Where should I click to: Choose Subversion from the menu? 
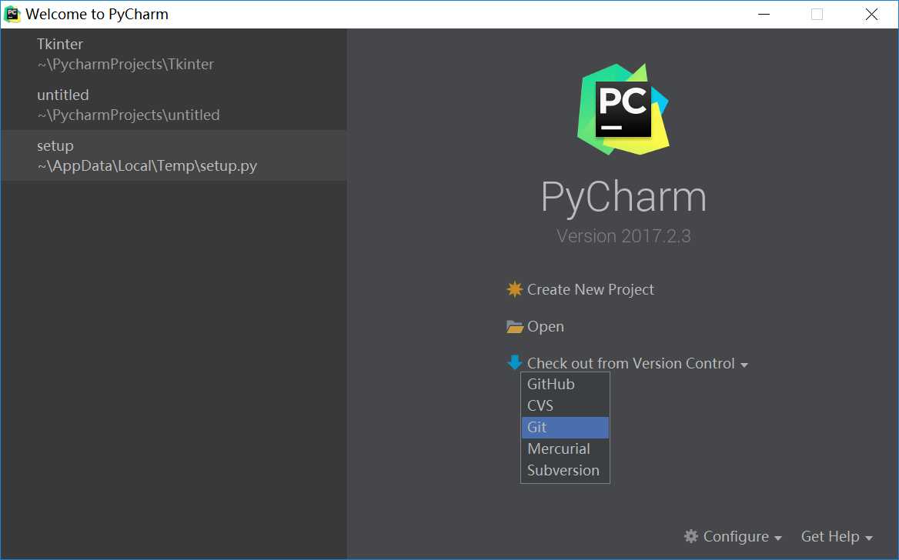pos(565,471)
